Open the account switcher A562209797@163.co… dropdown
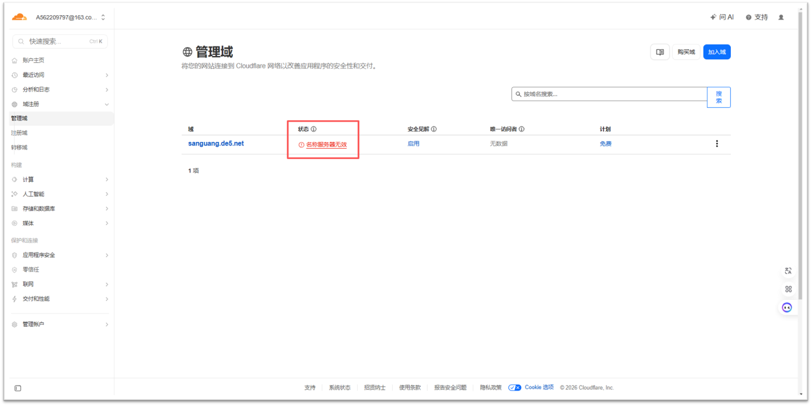This screenshot has height=406, width=812. (x=70, y=18)
